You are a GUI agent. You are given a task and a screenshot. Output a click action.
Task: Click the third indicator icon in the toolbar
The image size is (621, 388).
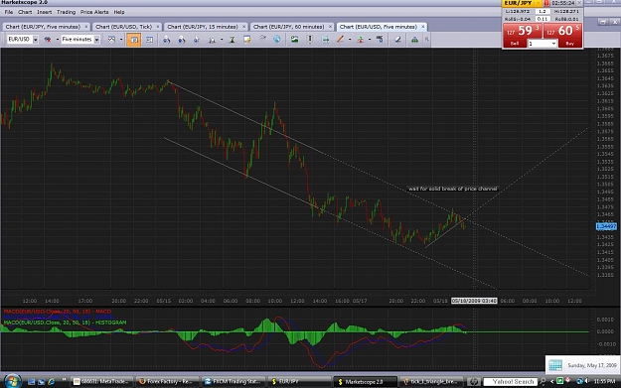197,40
